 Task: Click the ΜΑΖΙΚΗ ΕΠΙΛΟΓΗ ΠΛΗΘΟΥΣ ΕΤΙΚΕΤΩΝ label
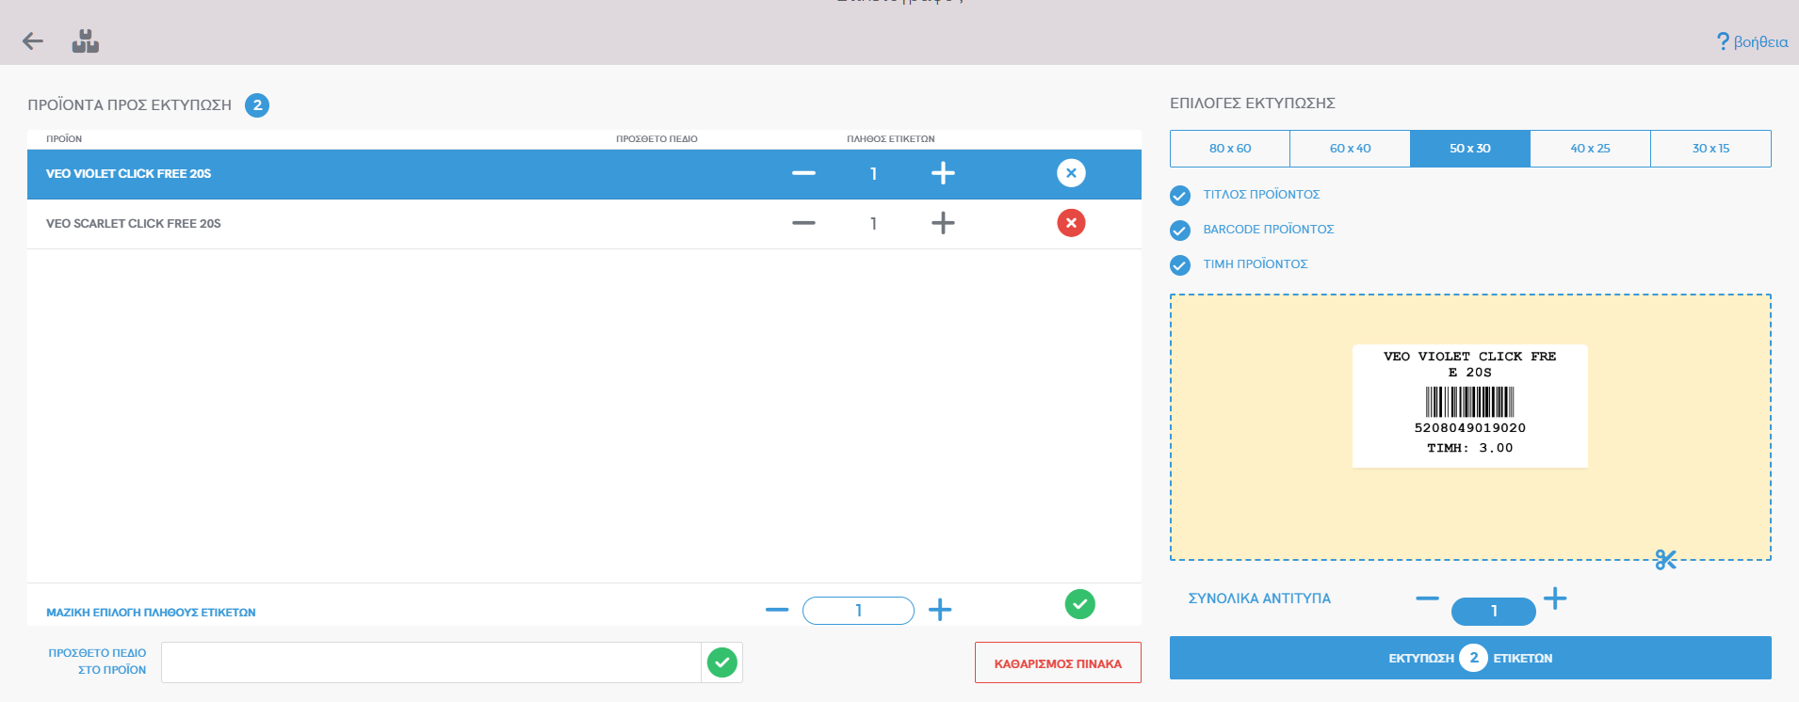[151, 613]
